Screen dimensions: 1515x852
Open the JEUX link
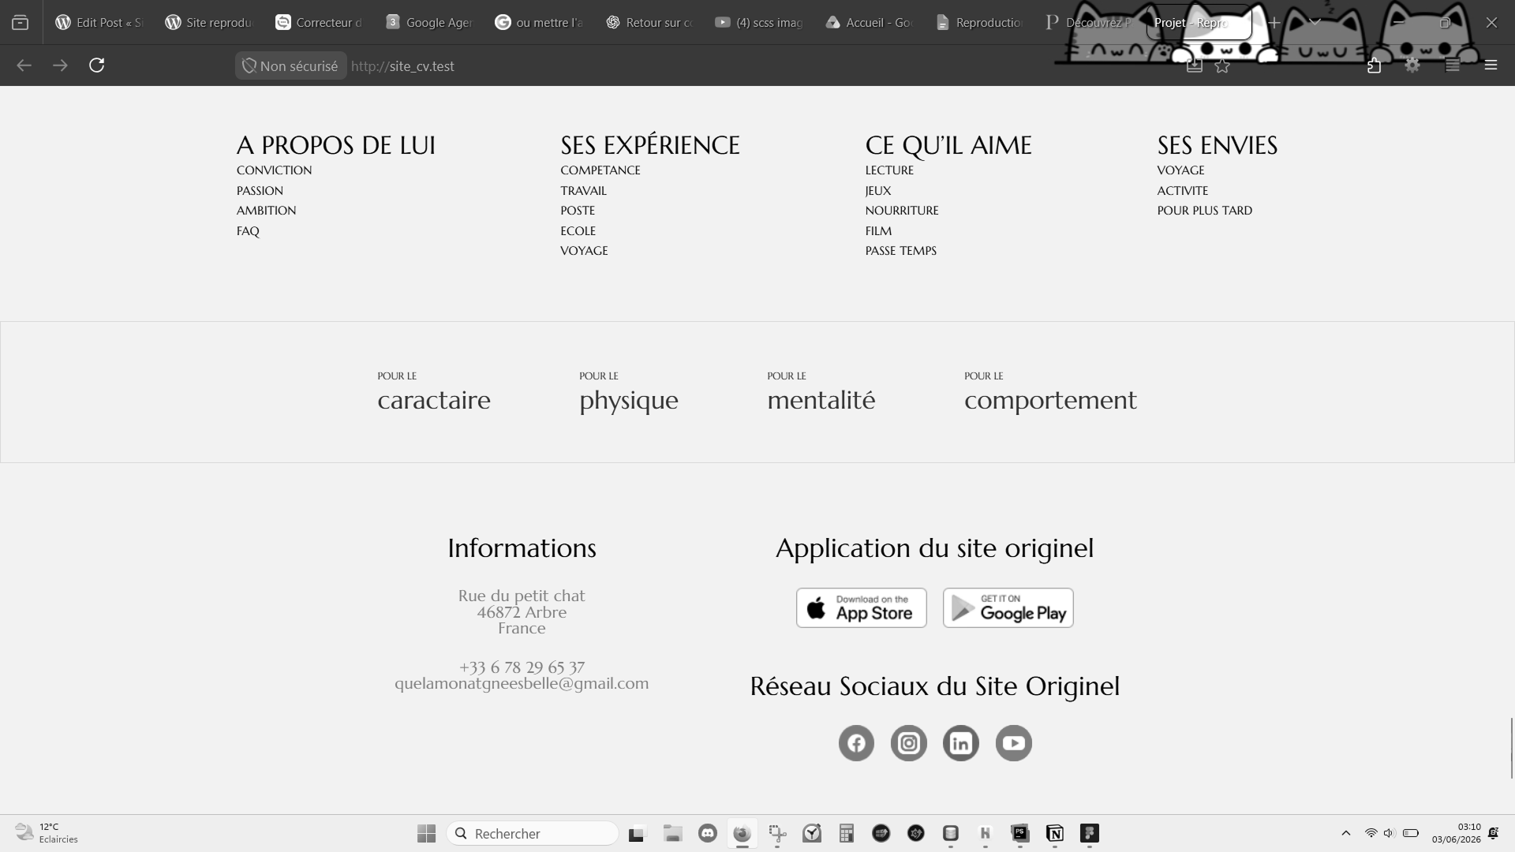(878, 191)
